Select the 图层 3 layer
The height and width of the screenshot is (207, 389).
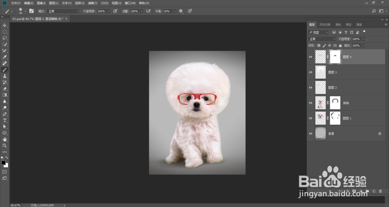(332, 72)
